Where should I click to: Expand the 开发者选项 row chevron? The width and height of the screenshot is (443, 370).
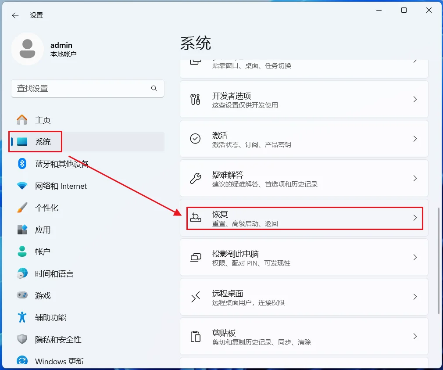[x=415, y=99]
